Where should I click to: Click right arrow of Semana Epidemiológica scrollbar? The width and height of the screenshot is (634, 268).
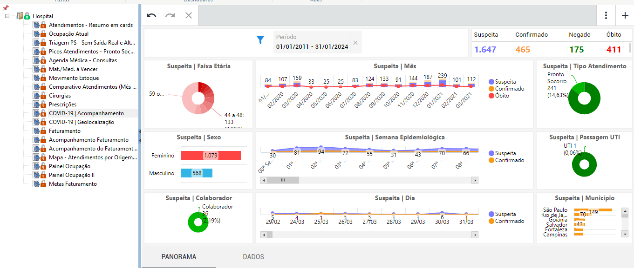coord(475,180)
